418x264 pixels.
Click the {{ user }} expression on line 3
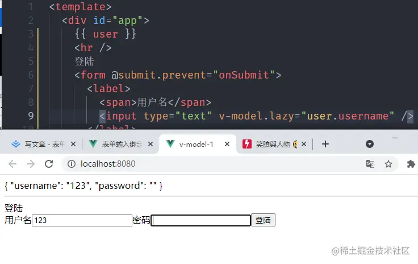tap(105, 34)
